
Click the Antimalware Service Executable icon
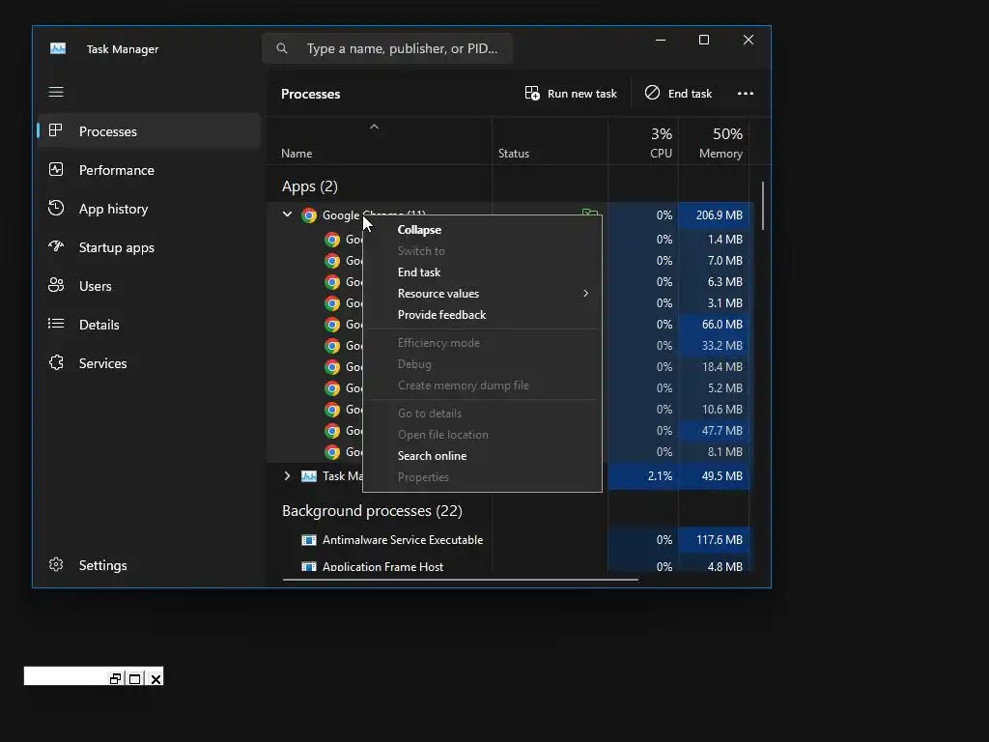pyautogui.click(x=309, y=539)
